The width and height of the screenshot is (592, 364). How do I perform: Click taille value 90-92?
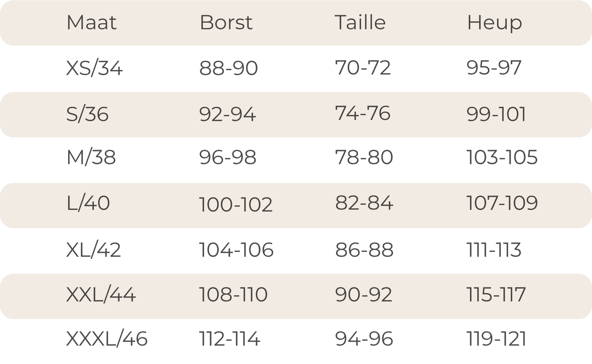pyautogui.click(x=364, y=295)
